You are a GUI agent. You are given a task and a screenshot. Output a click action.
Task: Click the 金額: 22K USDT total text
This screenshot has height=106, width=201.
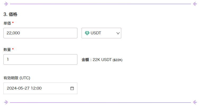click(96, 60)
